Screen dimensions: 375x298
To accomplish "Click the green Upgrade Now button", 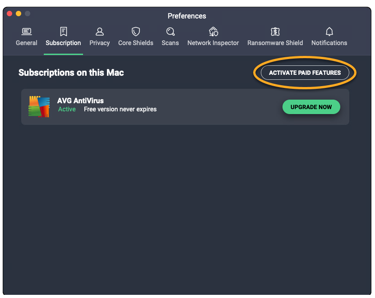I will pyautogui.click(x=311, y=107).
